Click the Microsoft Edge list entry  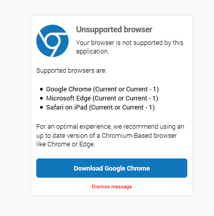point(102,98)
